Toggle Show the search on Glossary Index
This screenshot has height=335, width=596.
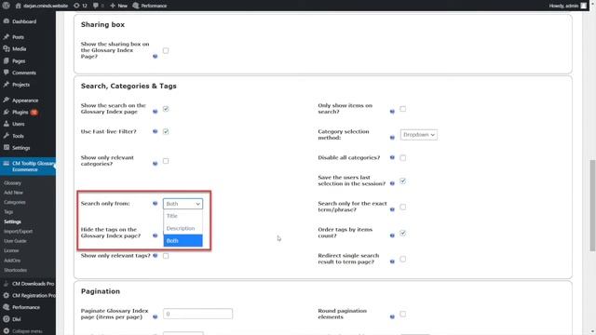point(166,109)
